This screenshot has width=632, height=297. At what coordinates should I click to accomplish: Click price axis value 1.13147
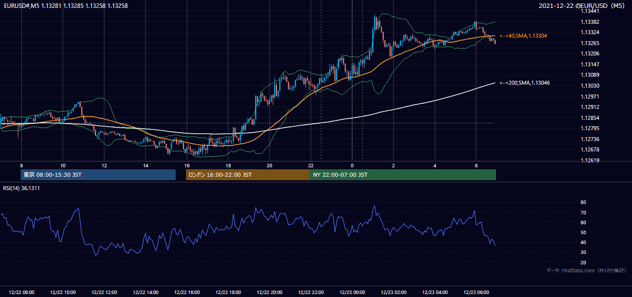590,64
